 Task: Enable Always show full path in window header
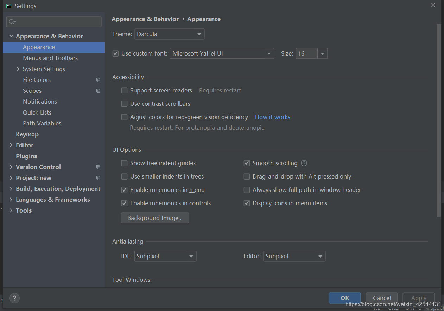[x=247, y=190]
